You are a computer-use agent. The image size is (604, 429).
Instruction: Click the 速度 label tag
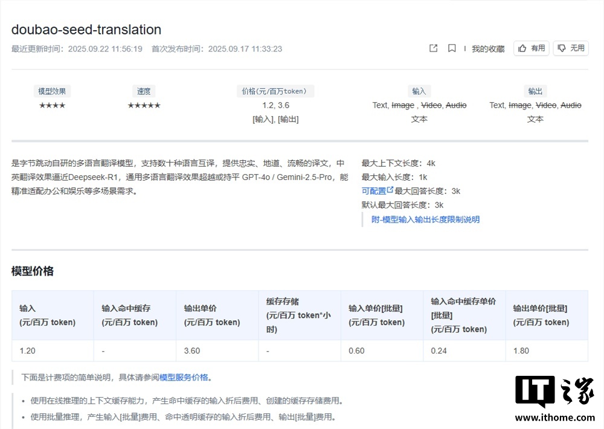point(144,91)
